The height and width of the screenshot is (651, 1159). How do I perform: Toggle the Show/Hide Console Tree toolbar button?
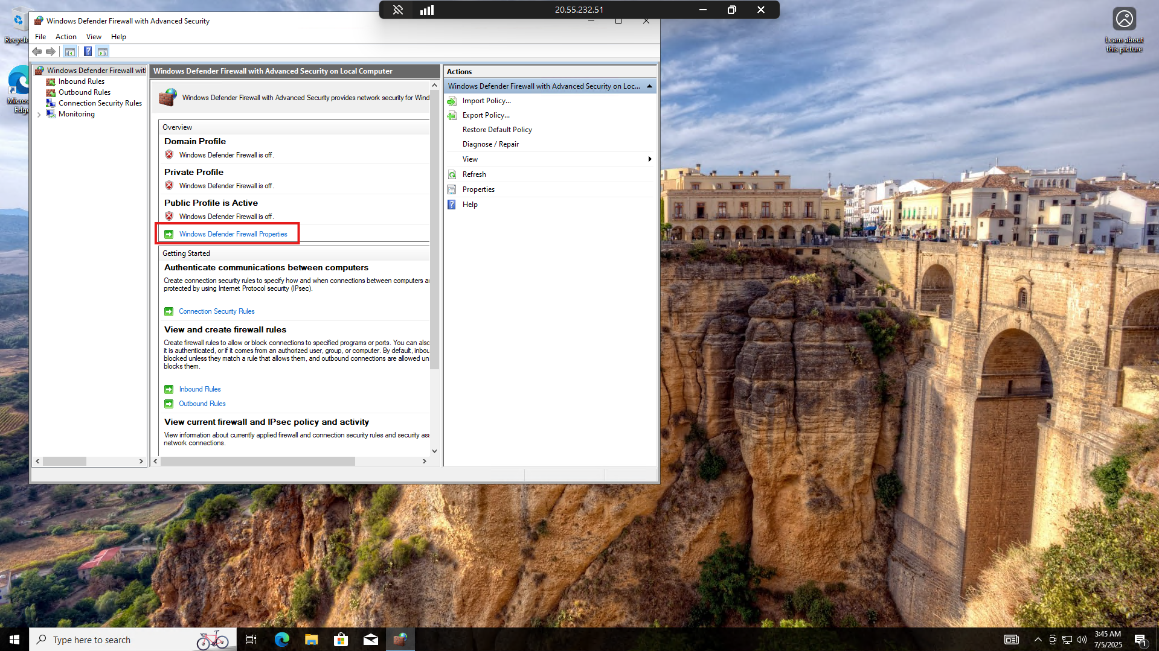click(70, 52)
